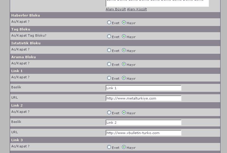Image resolution: width=227 pixels, height=153 pixels.
Task: Click the metalturkiye.com URL field
Action: (144, 98)
